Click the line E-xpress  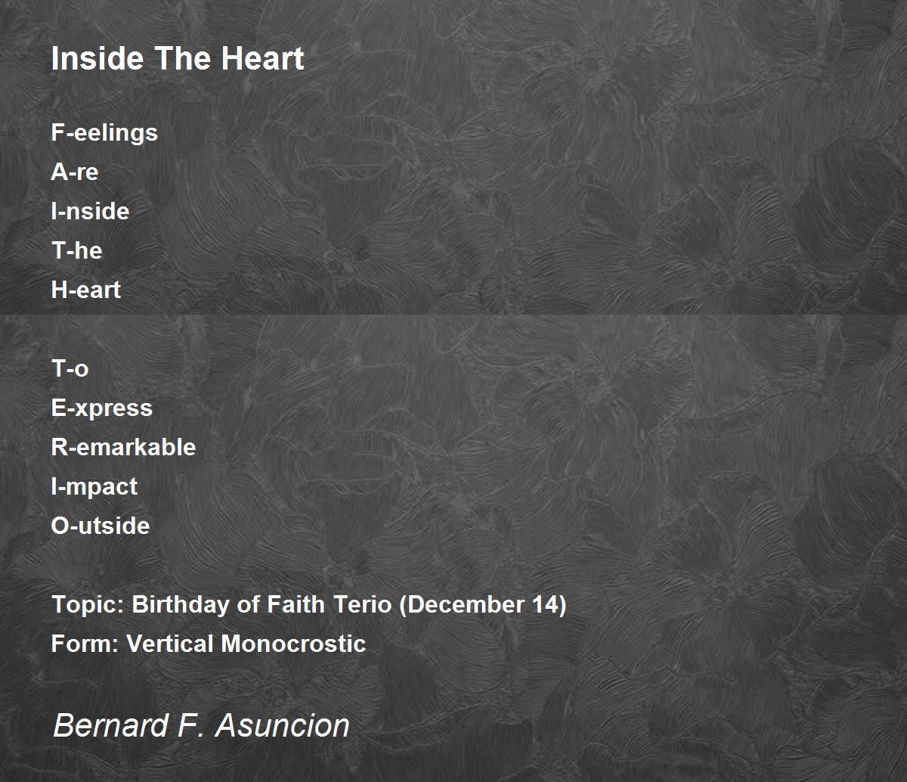(x=102, y=408)
